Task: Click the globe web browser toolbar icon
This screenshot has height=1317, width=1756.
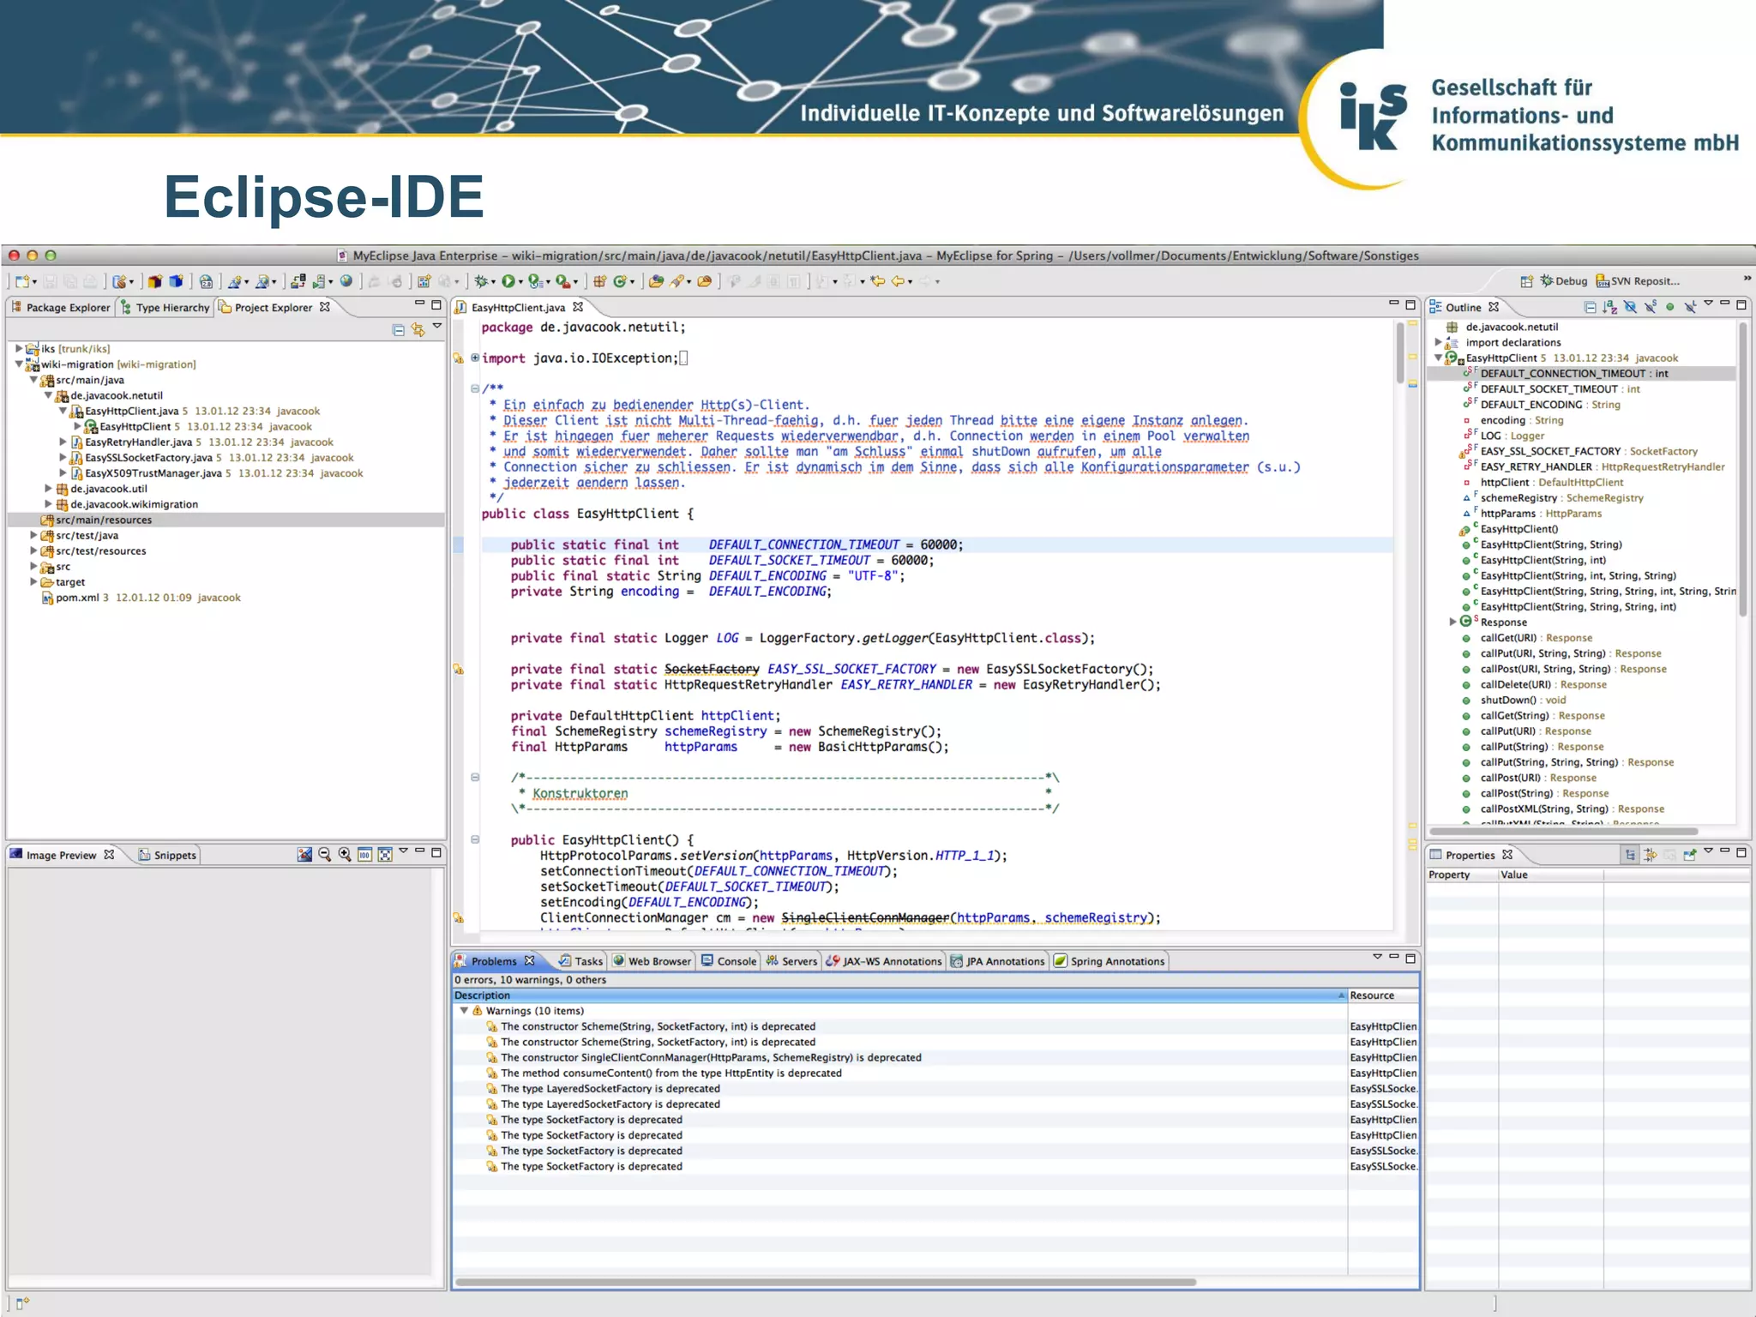Action: [x=346, y=281]
